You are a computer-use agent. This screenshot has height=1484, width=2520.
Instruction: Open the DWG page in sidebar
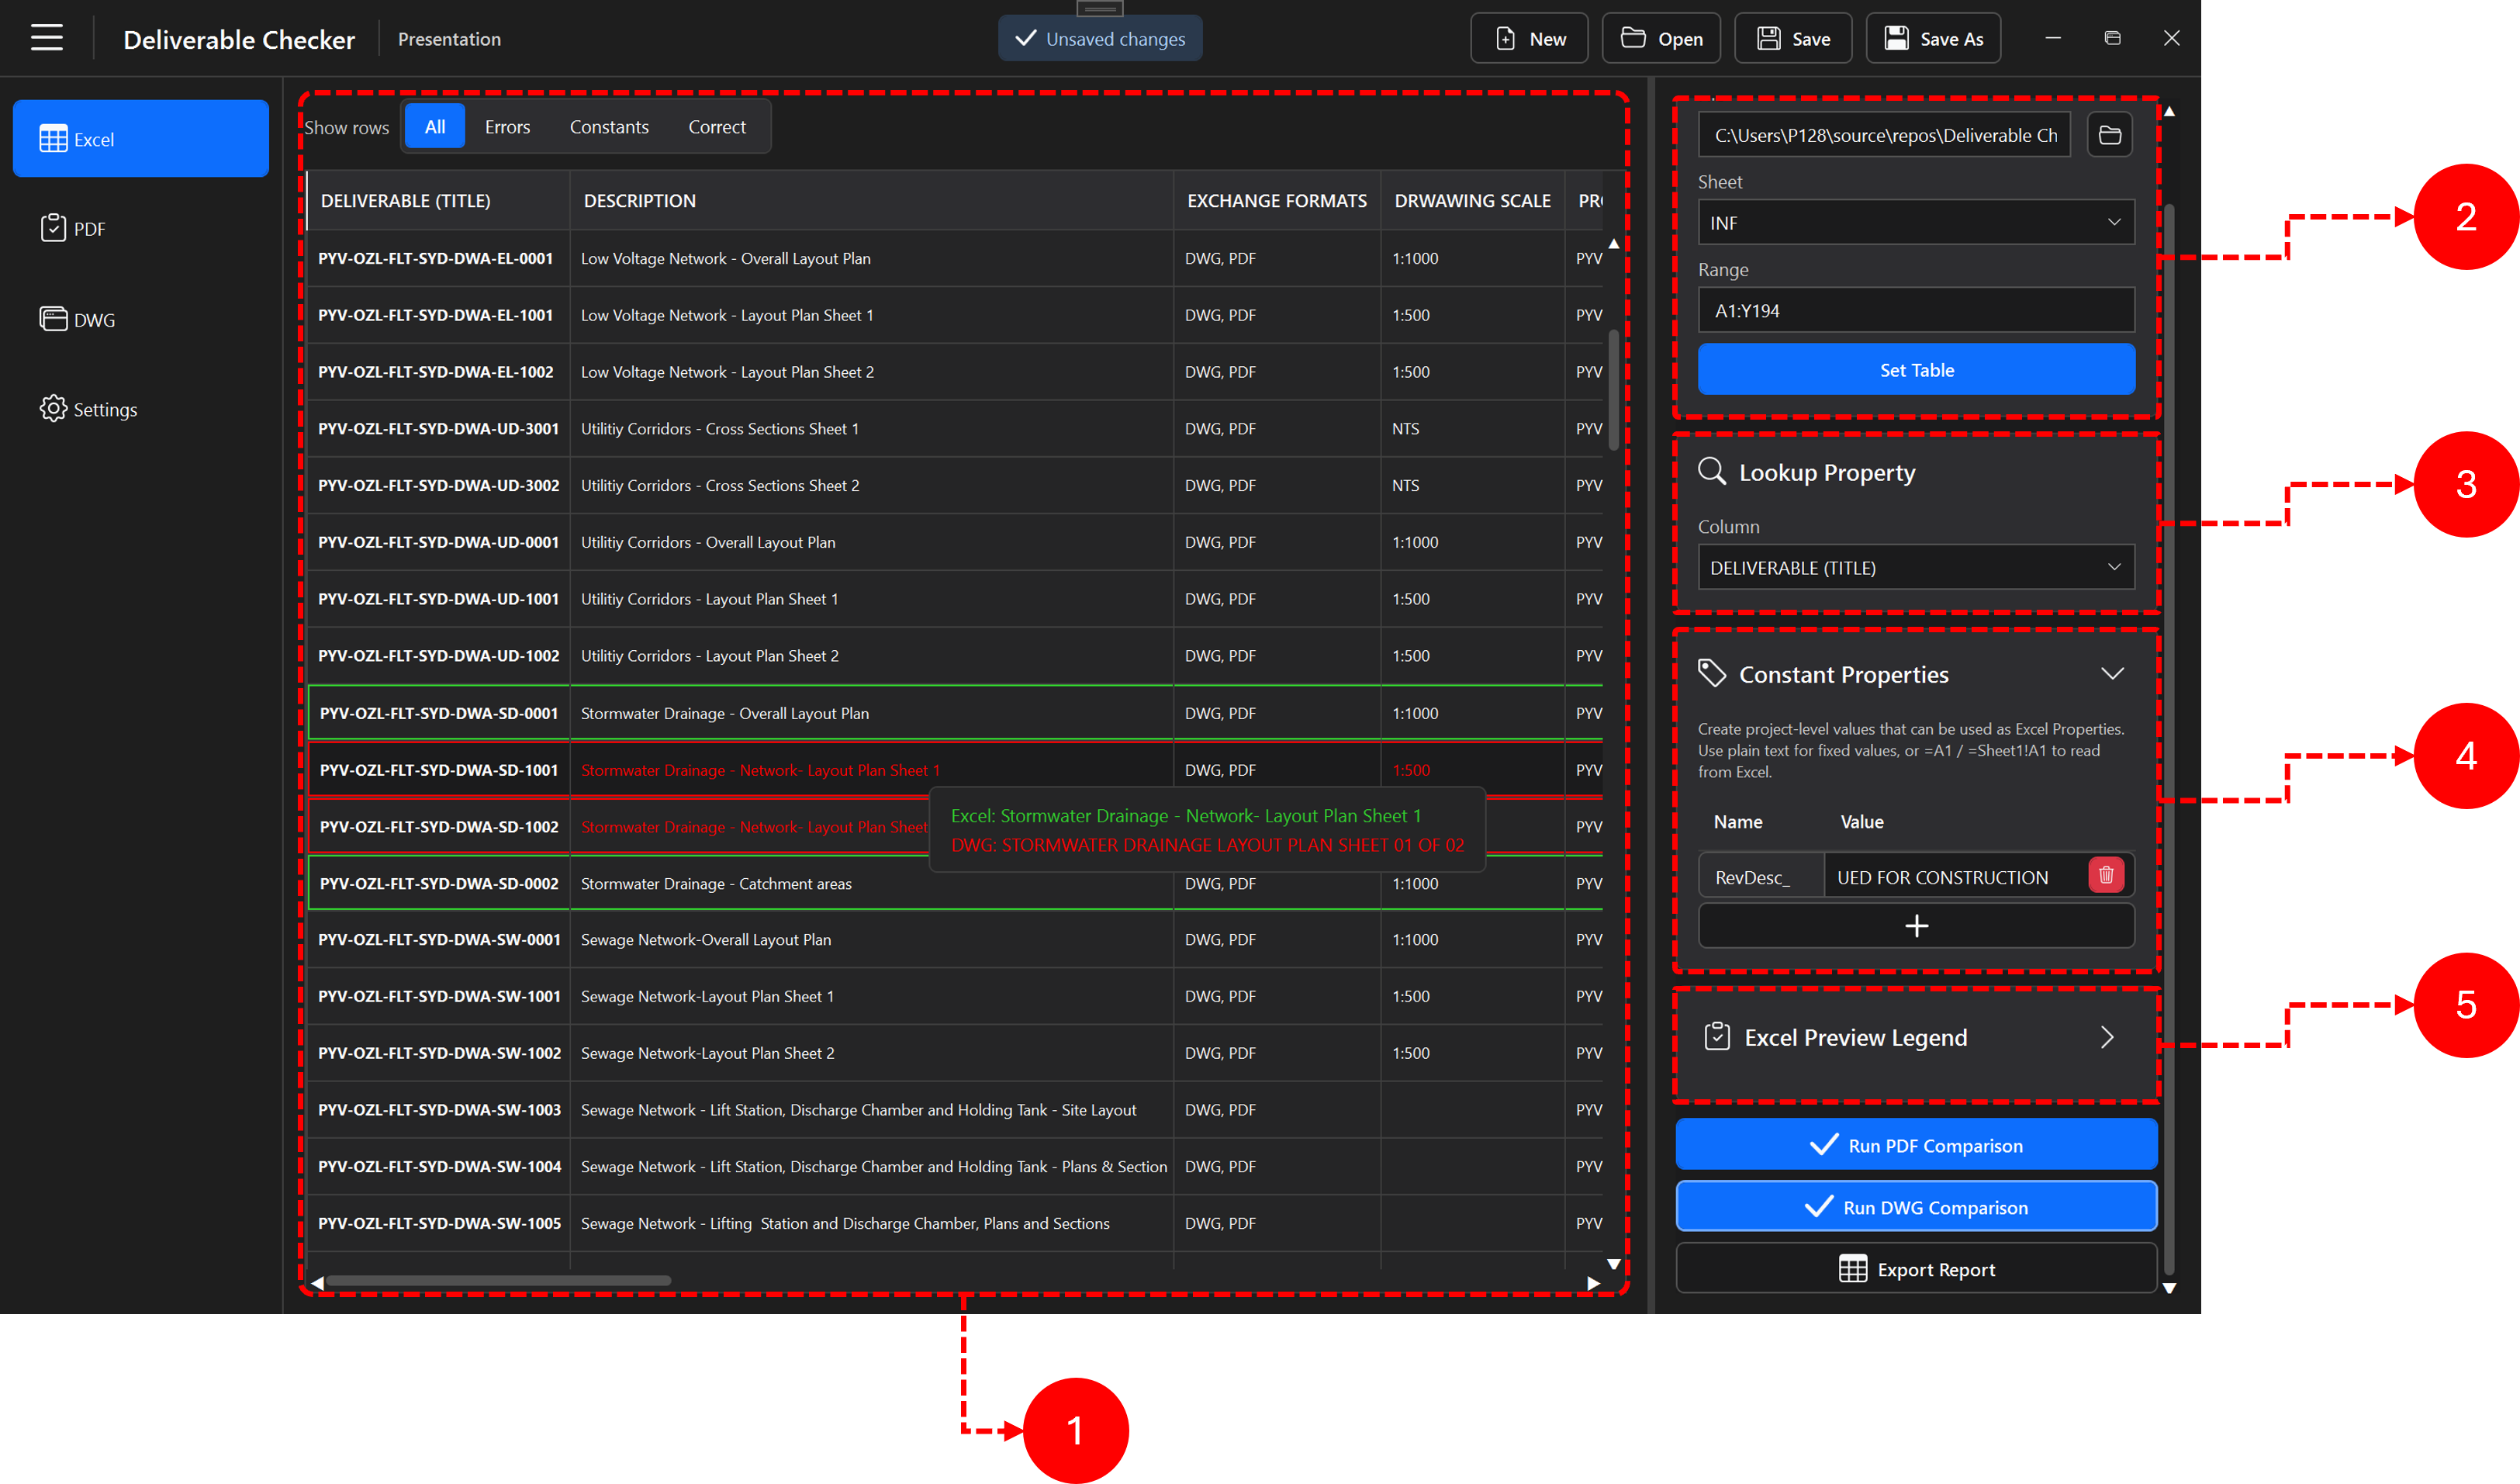[x=140, y=320]
